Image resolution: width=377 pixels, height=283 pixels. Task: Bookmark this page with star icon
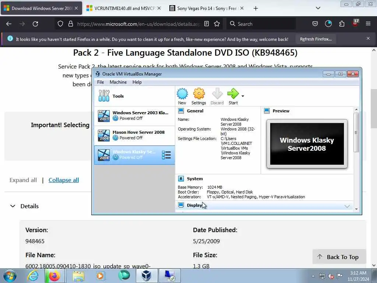[x=217, y=24]
